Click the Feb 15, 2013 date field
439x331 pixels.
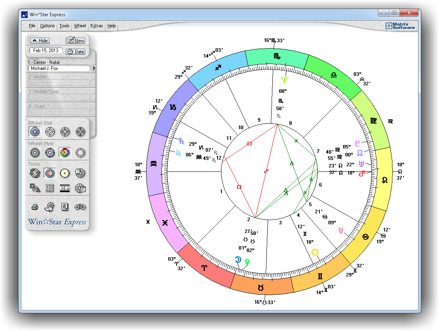point(45,51)
